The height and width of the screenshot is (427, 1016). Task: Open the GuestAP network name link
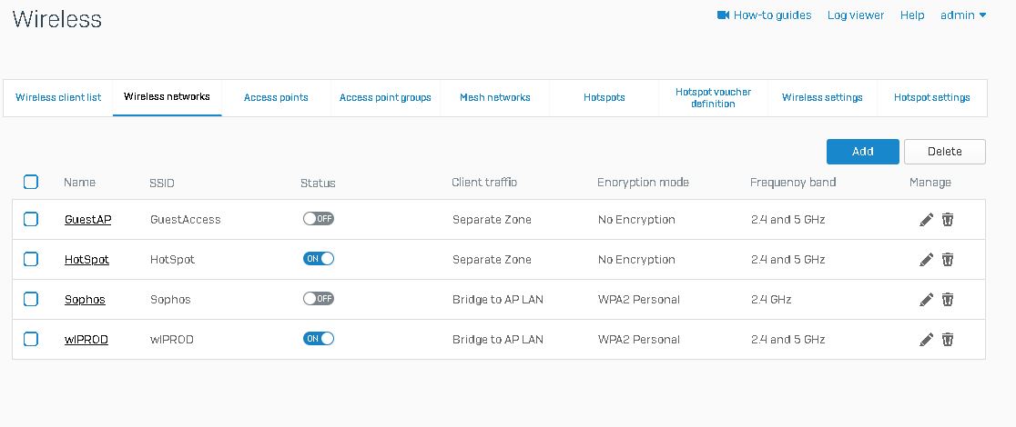[87, 220]
